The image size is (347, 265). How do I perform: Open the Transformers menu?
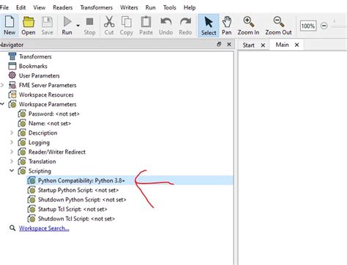(x=97, y=7)
